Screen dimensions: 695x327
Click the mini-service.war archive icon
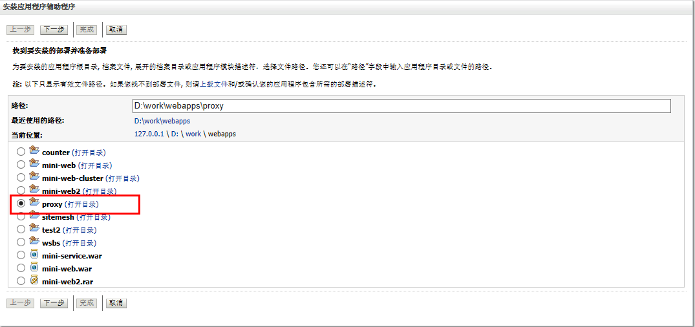pos(34,255)
